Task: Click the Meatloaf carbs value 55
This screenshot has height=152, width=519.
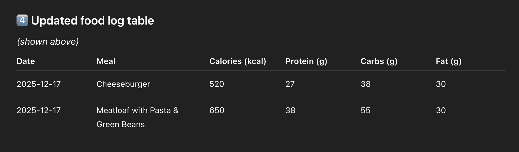Action: coord(365,110)
